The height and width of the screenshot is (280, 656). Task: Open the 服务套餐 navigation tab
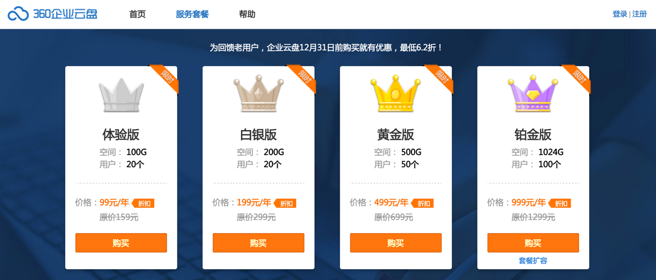click(x=192, y=14)
